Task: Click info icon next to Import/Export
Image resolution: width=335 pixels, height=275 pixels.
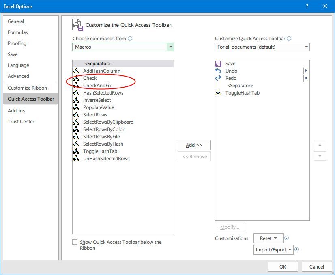Action: pyautogui.click(x=297, y=249)
